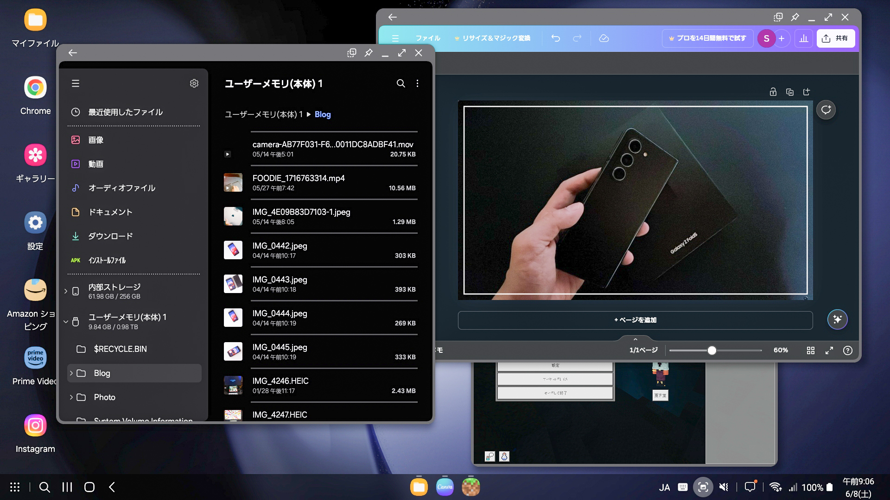Expand the 内部ストレージ tree node
Viewport: 890px width, 500px height.
[66, 291]
